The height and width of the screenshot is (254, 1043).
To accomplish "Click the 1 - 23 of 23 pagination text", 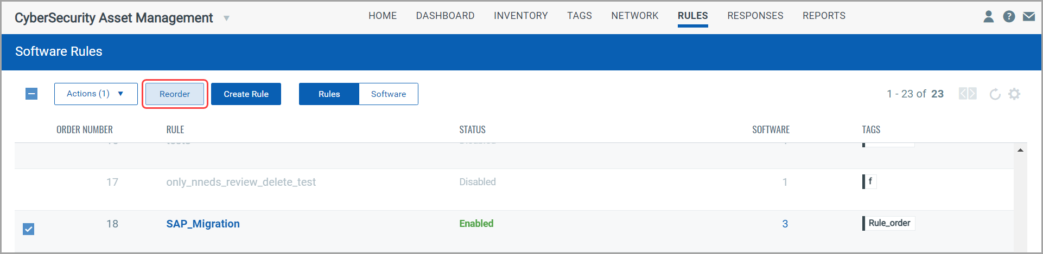I will point(915,94).
